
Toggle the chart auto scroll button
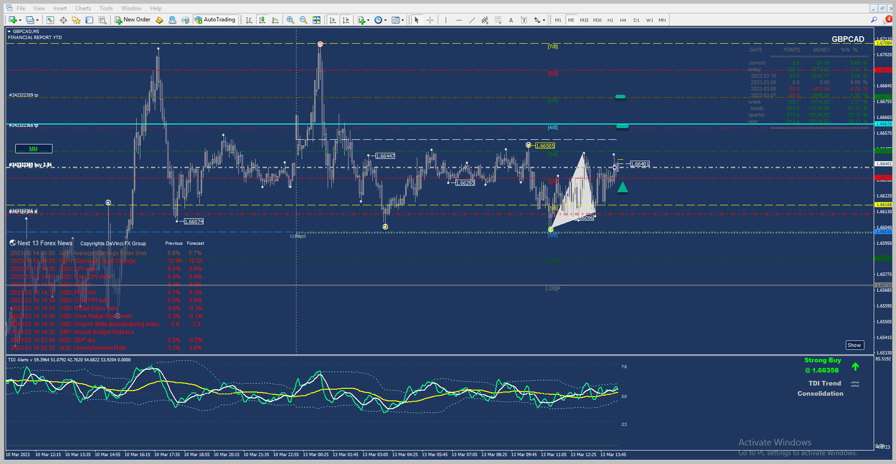[x=333, y=20]
